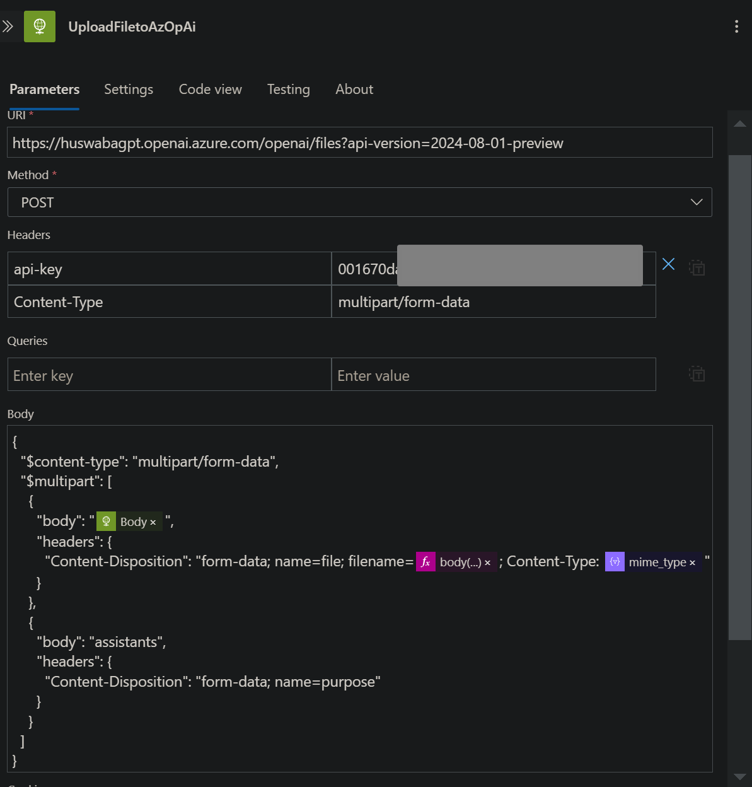Open the Method dropdown showing POST
The height and width of the screenshot is (787, 752).
coord(697,202)
